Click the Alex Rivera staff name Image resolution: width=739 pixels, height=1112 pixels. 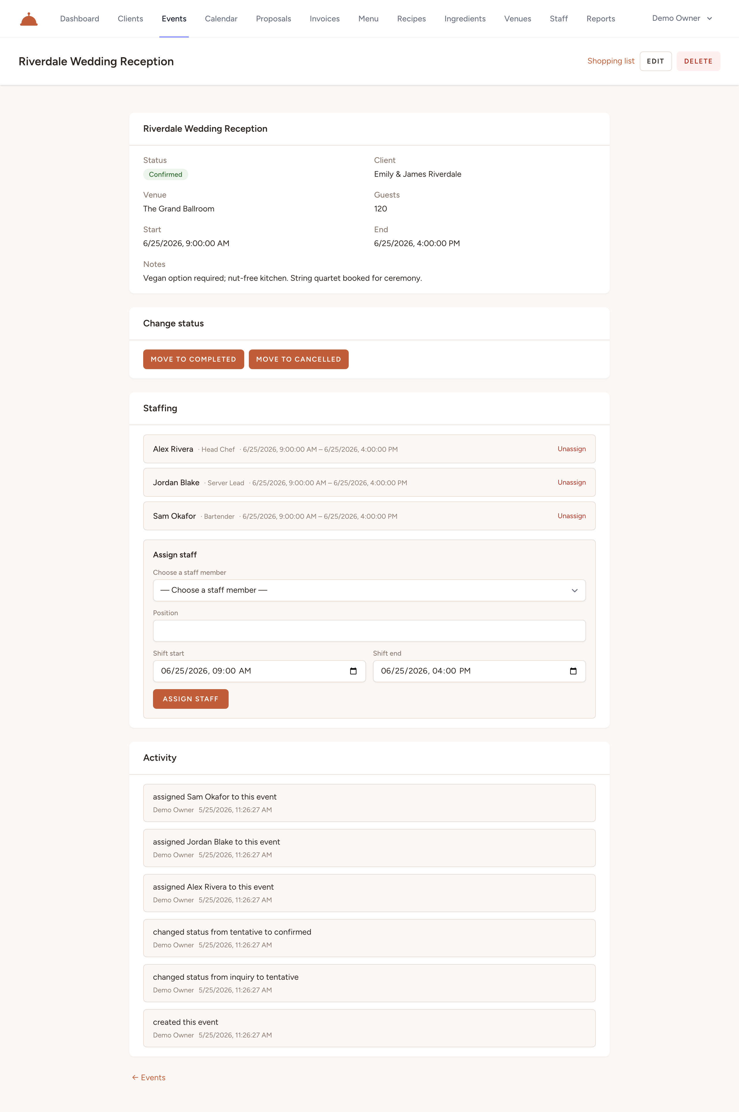(173, 449)
